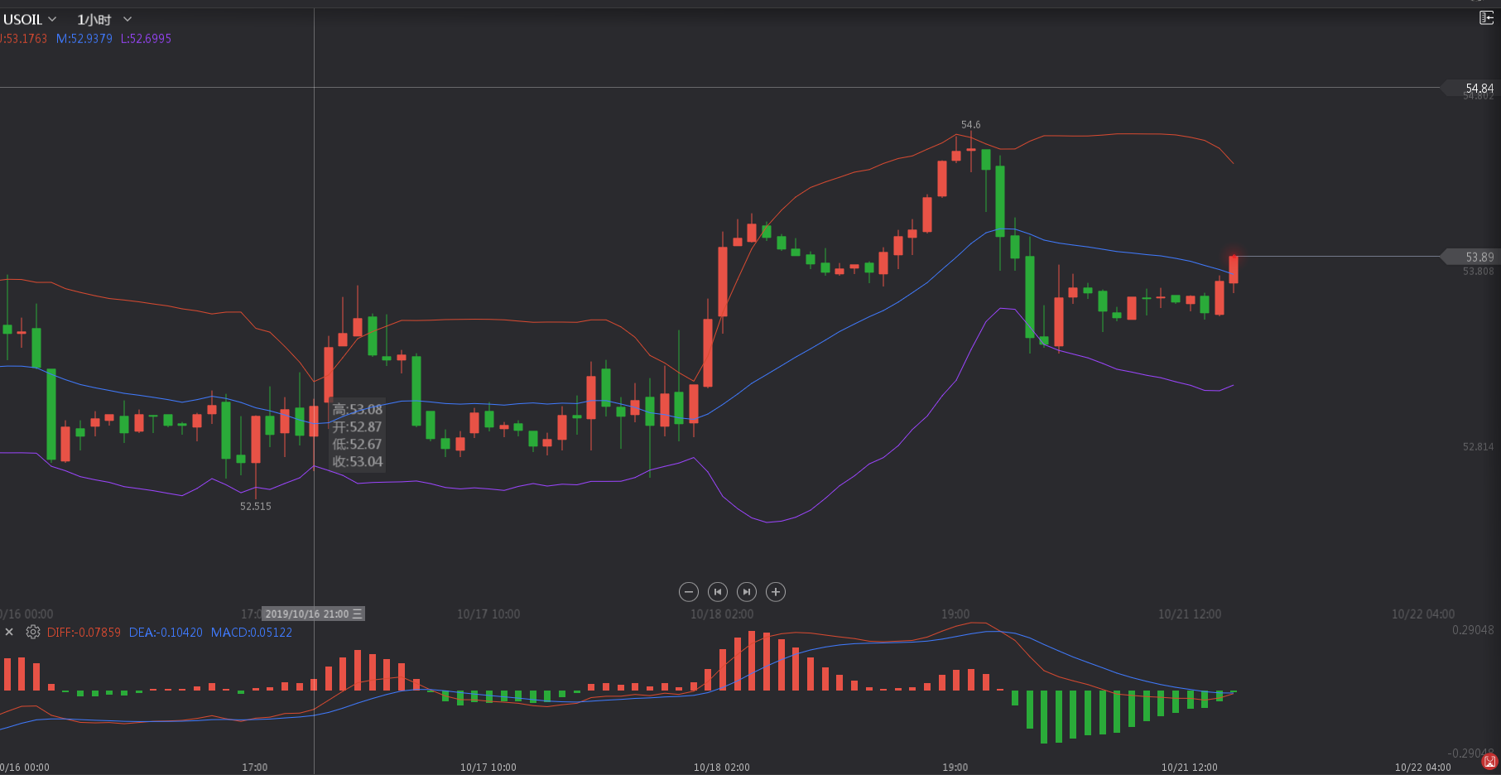Click the latest red candlestick at 53.89
1501x775 pixels.
tap(1234, 270)
